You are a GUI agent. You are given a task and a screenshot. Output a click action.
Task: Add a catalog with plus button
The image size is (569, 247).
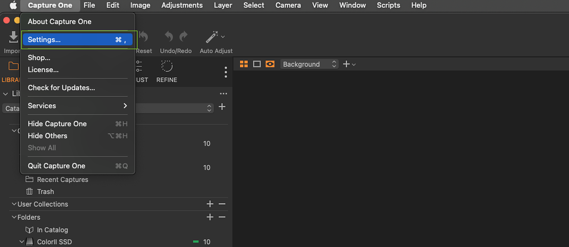(222, 107)
